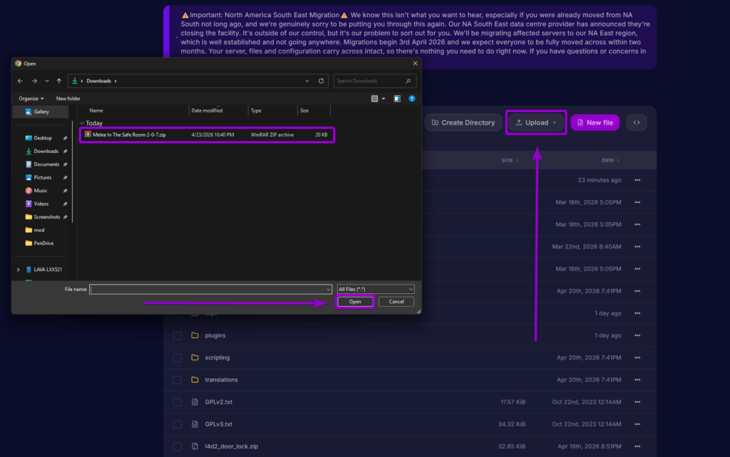
Task: Click New folder in the dialog toolbar
Action: point(68,98)
